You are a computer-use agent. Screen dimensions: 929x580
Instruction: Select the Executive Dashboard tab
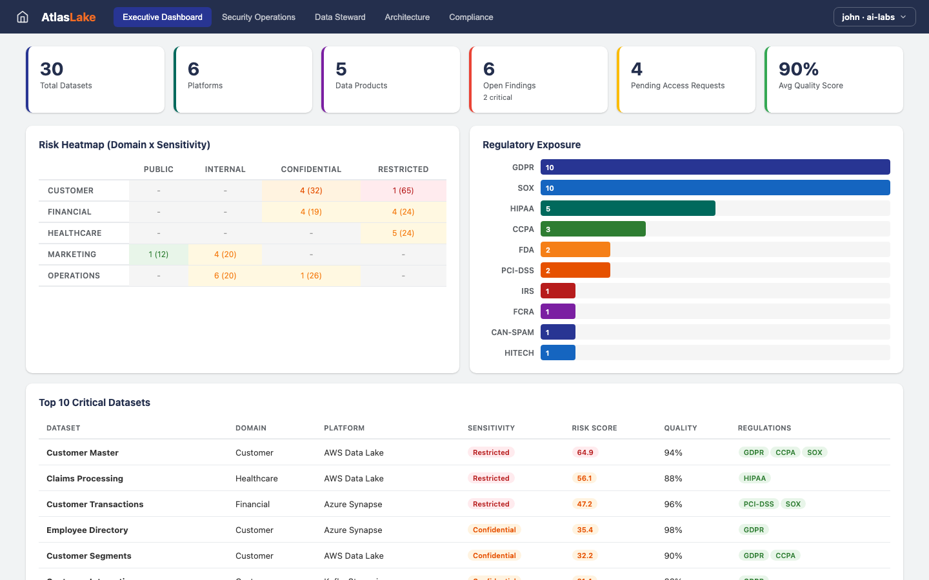point(162,17)
